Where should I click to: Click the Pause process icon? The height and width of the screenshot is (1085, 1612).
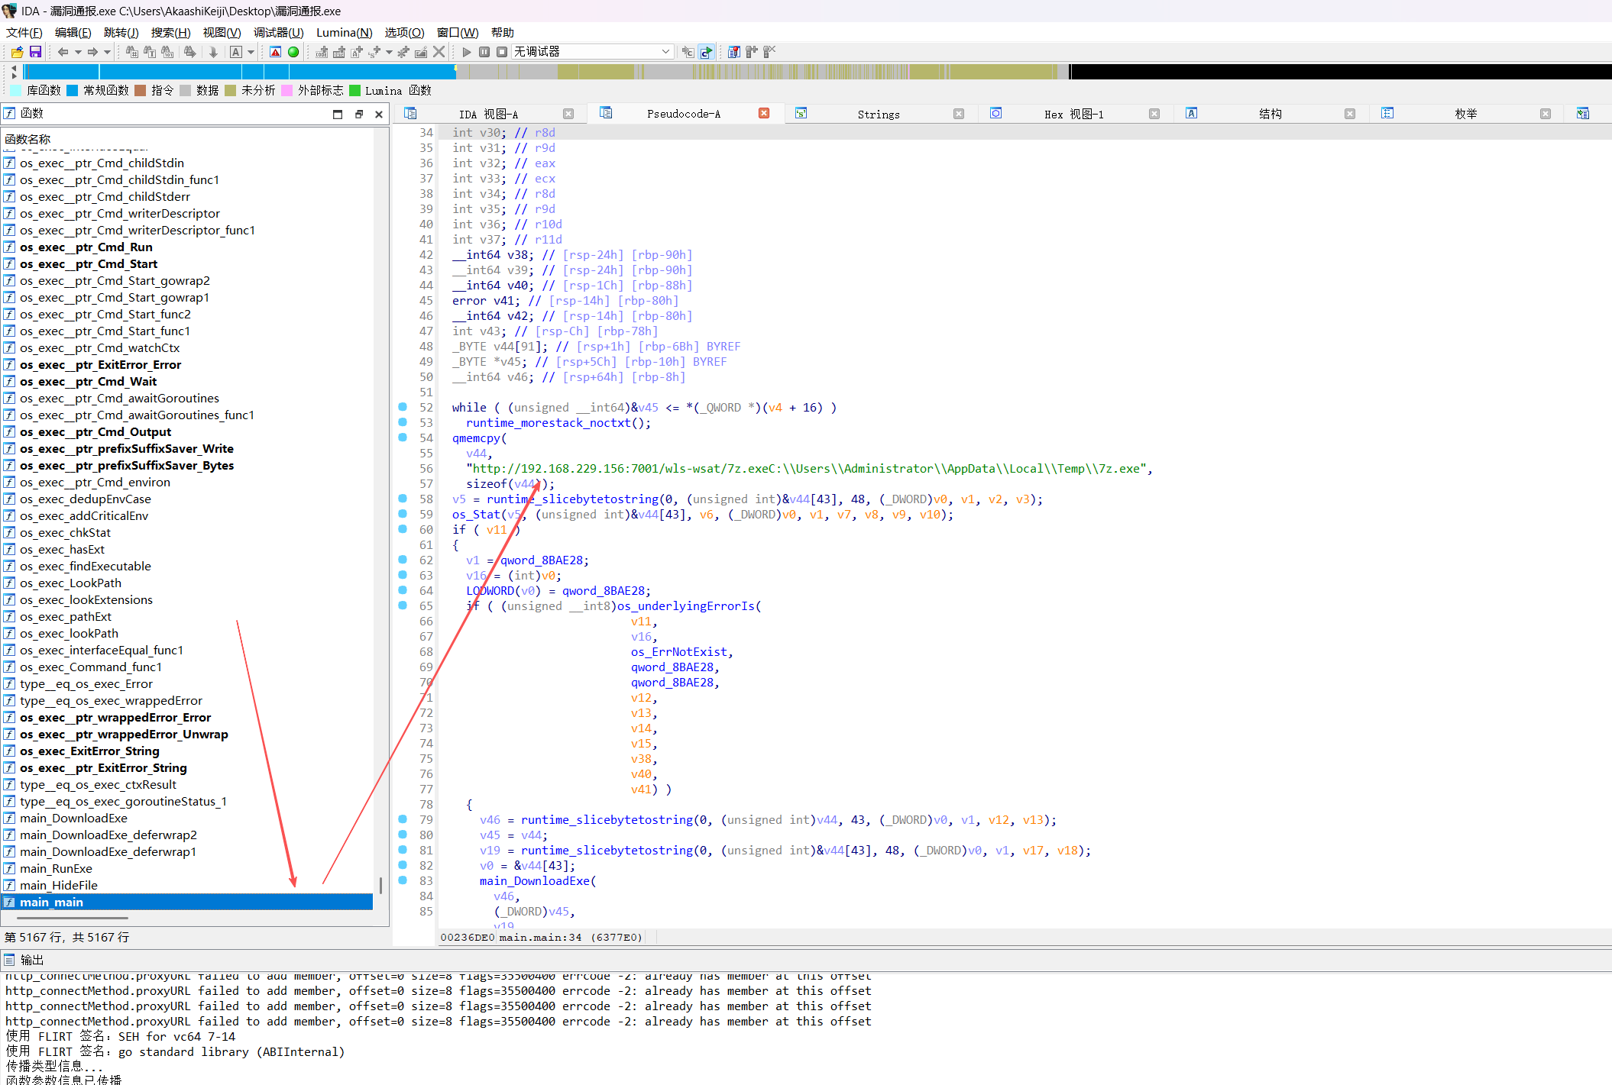(x=484, y=52)
